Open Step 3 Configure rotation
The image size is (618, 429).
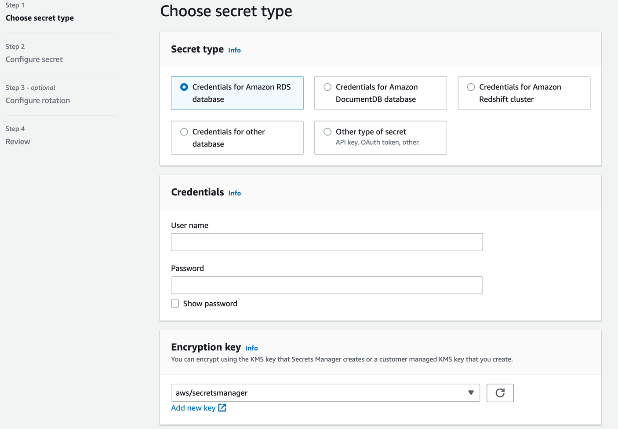pos(38,100)
